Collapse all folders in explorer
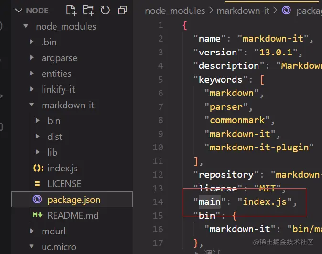322x254 pixels. (122, 10)
